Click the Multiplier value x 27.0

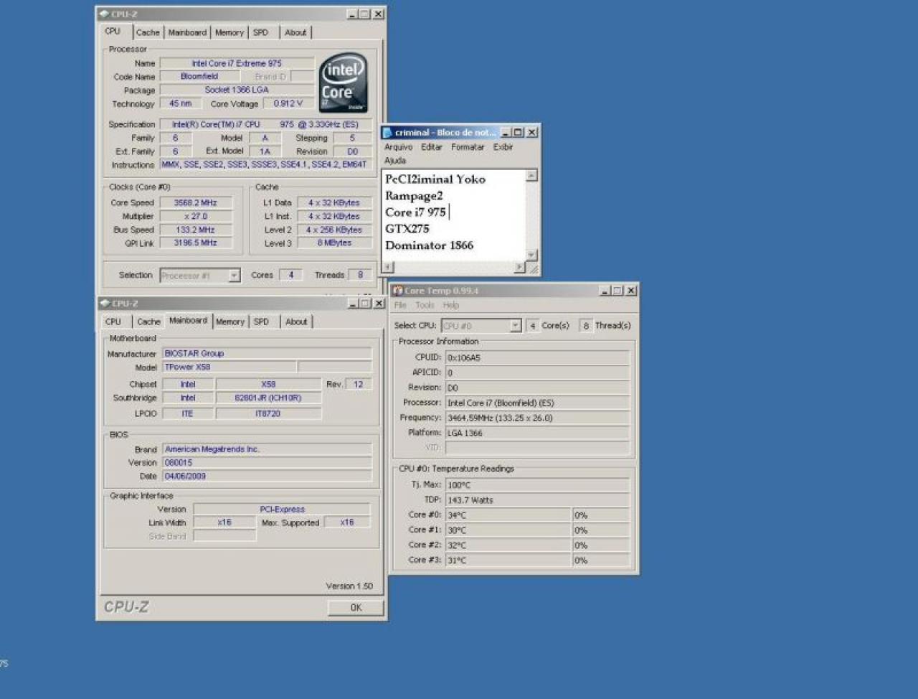(x=196, y=216)
